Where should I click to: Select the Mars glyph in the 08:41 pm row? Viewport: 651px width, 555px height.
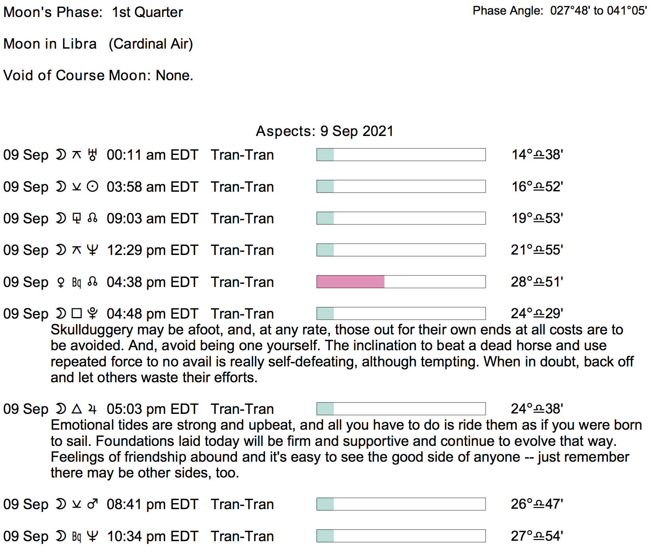tap(92, 504)
